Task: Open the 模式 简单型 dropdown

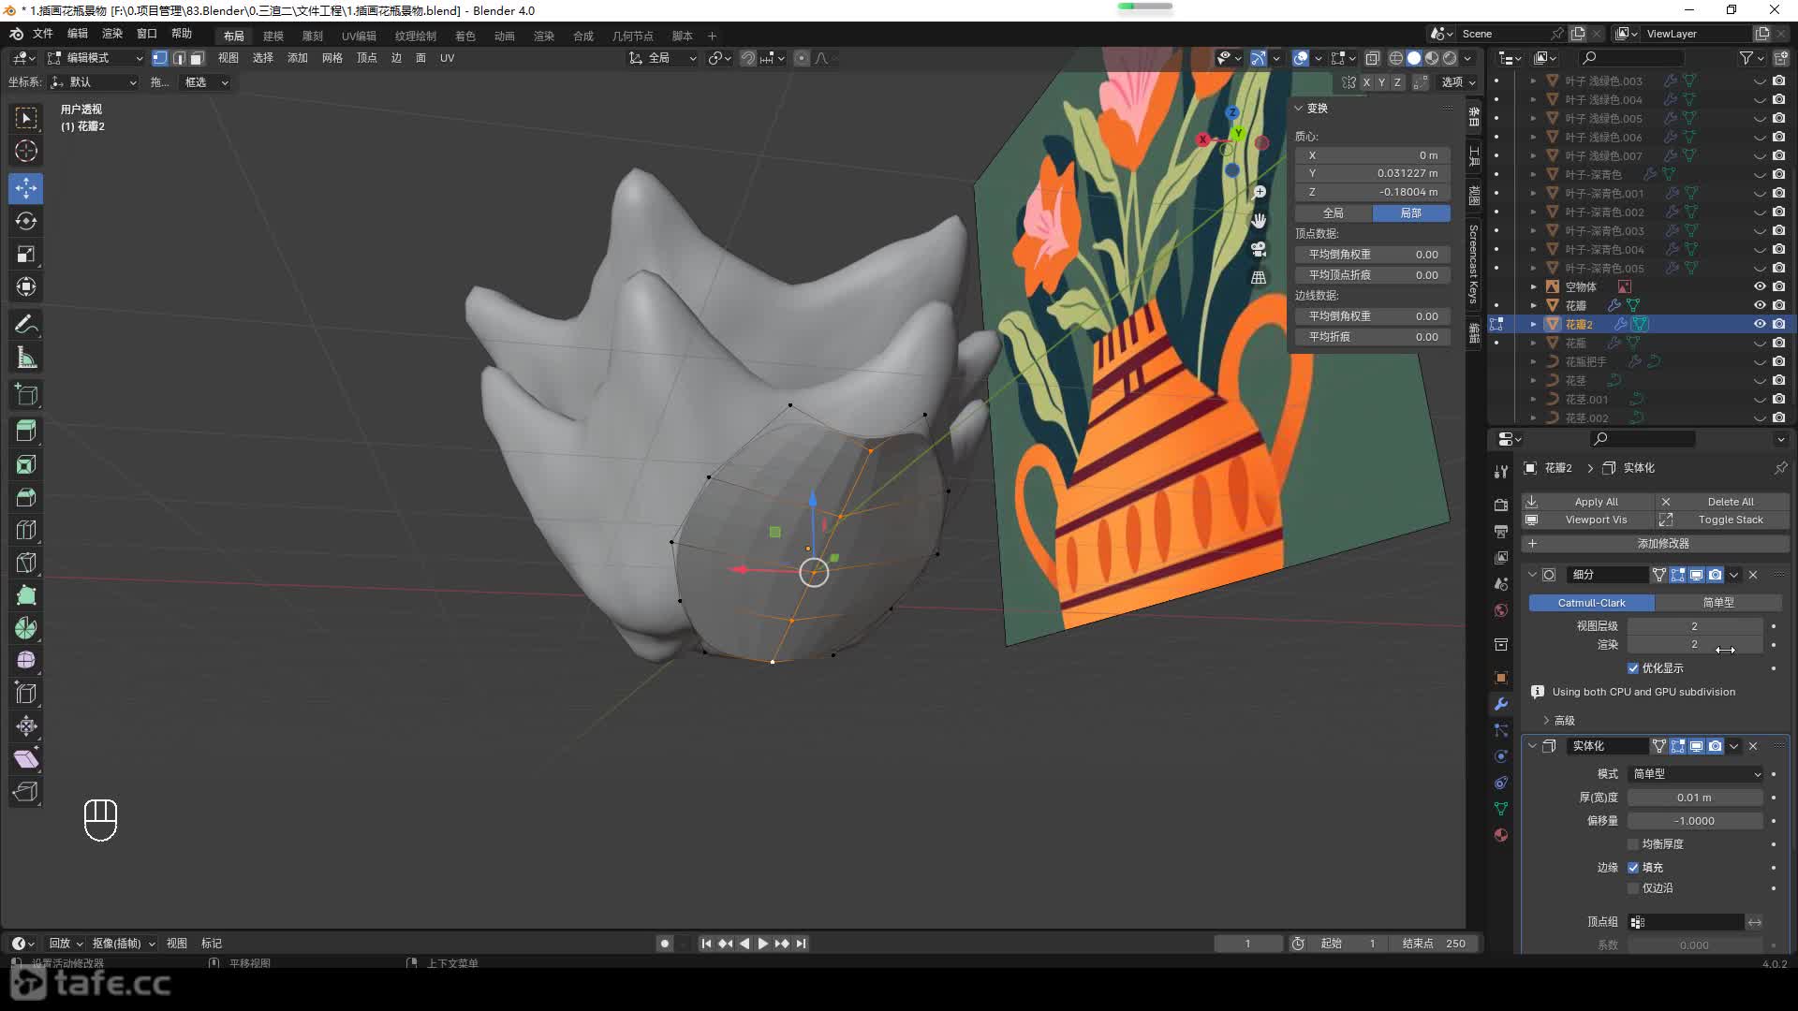Action: pyautogui.click(x=1696, y=774)
